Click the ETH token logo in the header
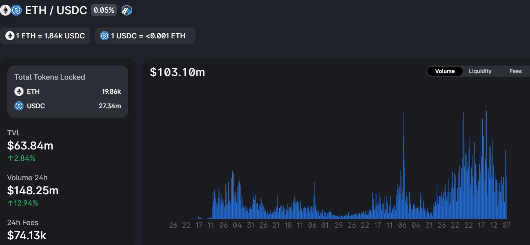 [x=5, y=10]
